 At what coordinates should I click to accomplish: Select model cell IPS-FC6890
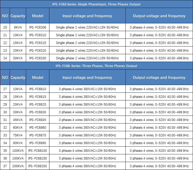pyautogui.click(x=38, y=143)
